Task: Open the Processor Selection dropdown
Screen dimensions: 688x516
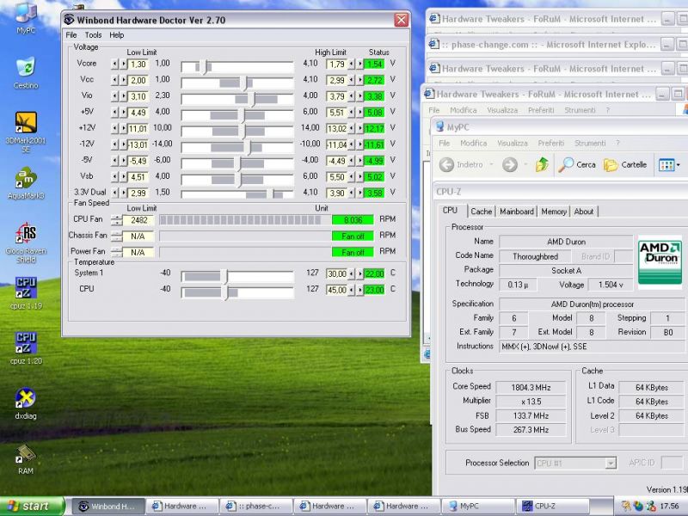Action: (x=611, y=463)
